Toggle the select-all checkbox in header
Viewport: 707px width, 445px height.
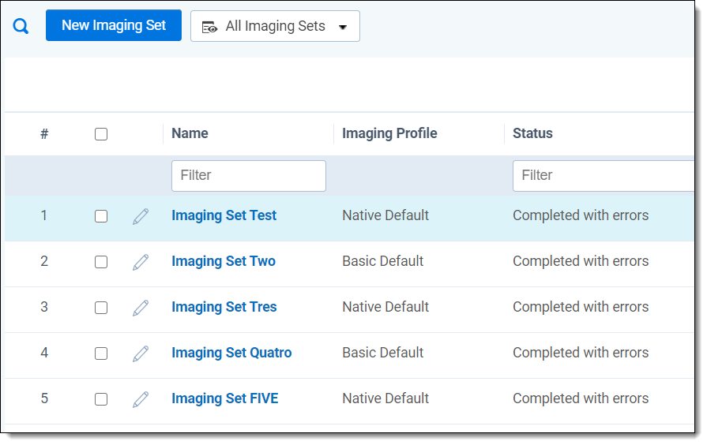point(101,134)
